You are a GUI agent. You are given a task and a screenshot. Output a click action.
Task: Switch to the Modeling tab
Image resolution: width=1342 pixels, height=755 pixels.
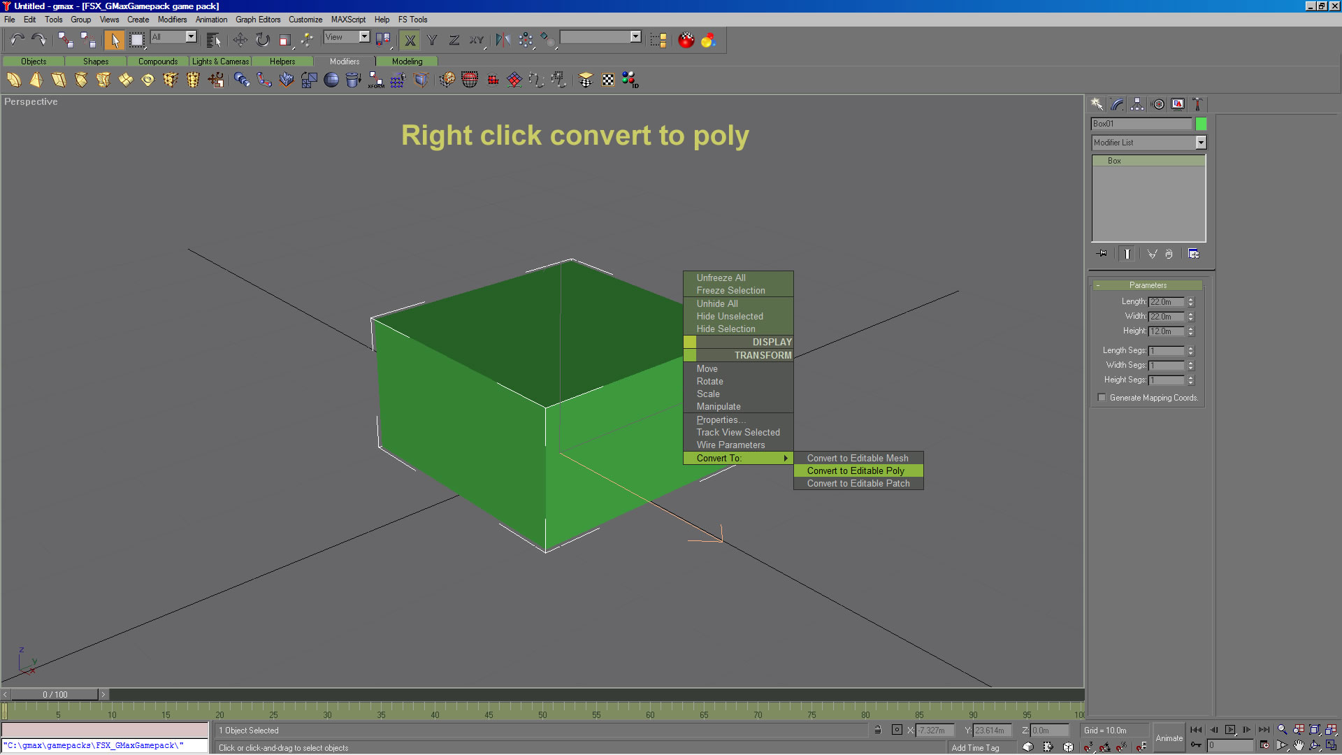[407, 62]
